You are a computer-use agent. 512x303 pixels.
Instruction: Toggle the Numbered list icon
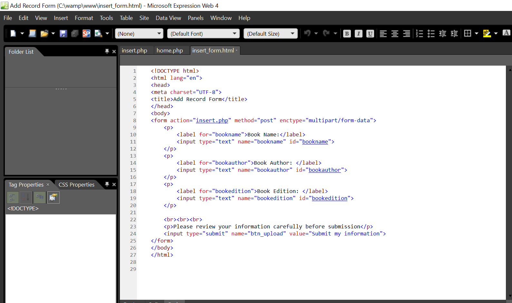[420, 33]
